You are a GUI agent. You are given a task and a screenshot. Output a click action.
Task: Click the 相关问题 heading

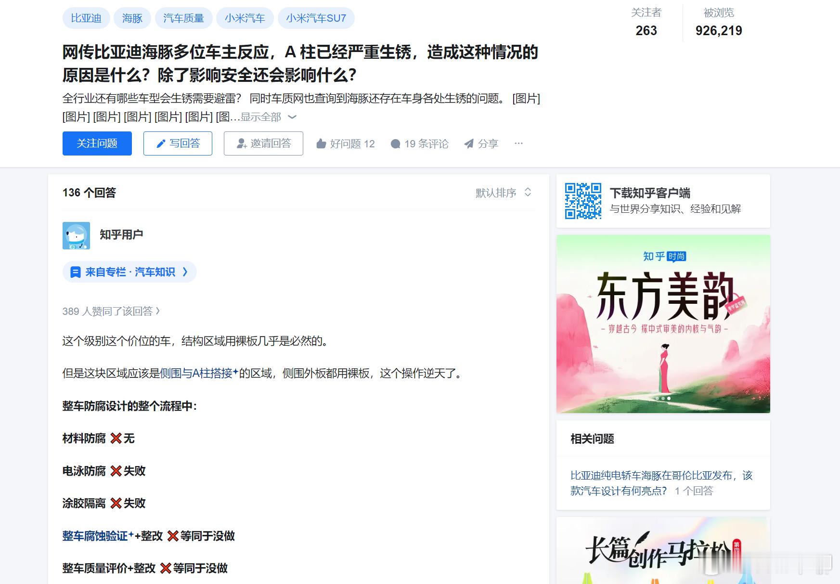point(593,439)
